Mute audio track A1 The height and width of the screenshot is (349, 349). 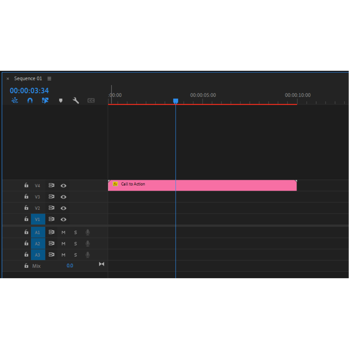pos(63,232)
